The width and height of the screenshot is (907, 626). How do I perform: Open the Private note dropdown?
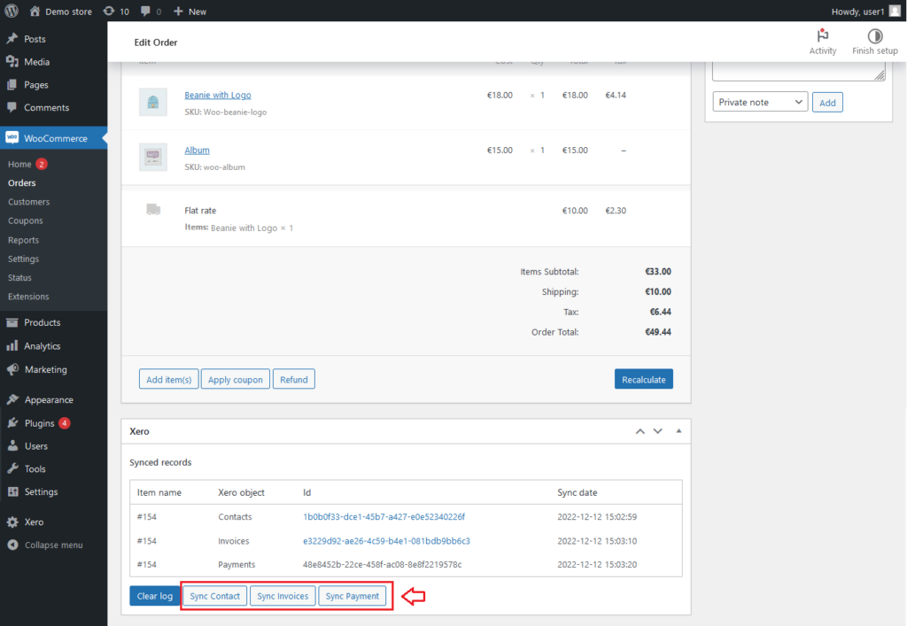pyautogui.click(x=759, y=102)
